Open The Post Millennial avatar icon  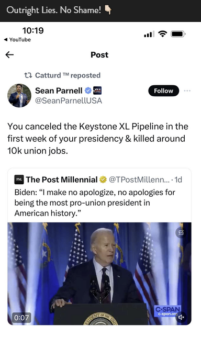pos(19,179)
